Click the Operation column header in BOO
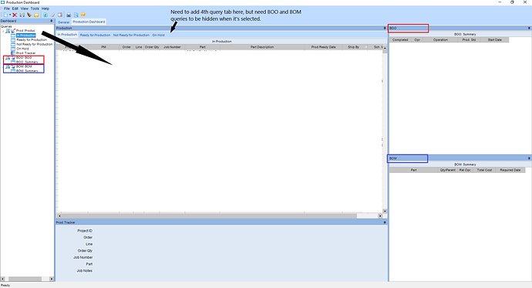 click(x=440, y=39)
